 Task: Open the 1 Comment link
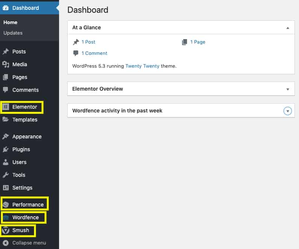pos(94,53)
